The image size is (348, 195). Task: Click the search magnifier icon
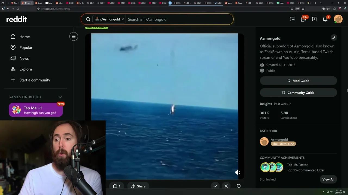point(88,19)
